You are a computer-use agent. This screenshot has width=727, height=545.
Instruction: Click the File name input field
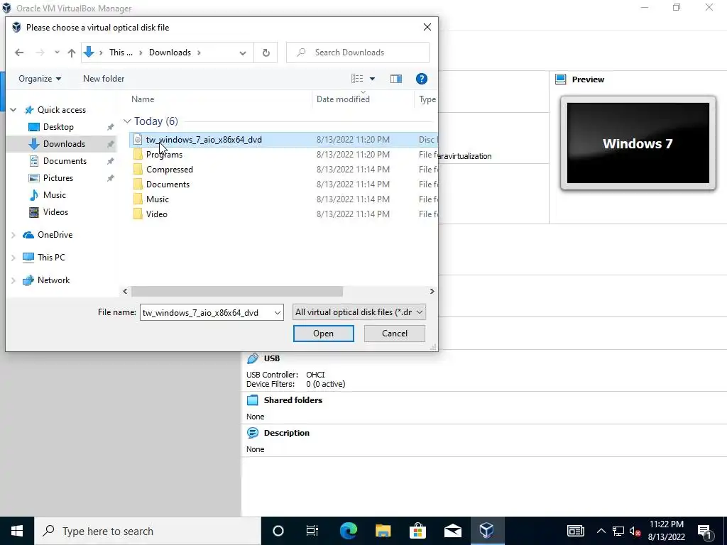(207, 312)
